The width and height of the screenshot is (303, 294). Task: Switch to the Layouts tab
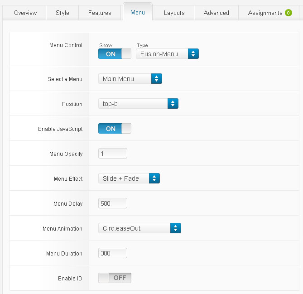pyautogui.click(x=174, y=13)
